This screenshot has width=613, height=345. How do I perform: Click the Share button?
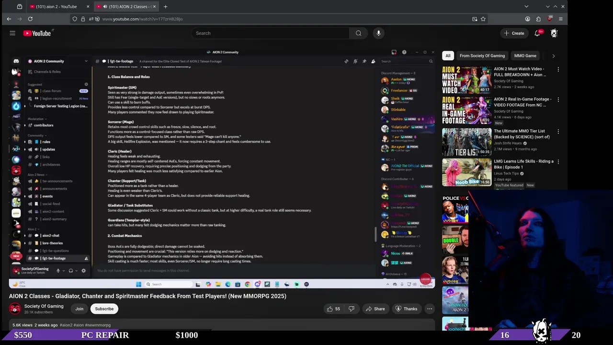click(375, 309)
